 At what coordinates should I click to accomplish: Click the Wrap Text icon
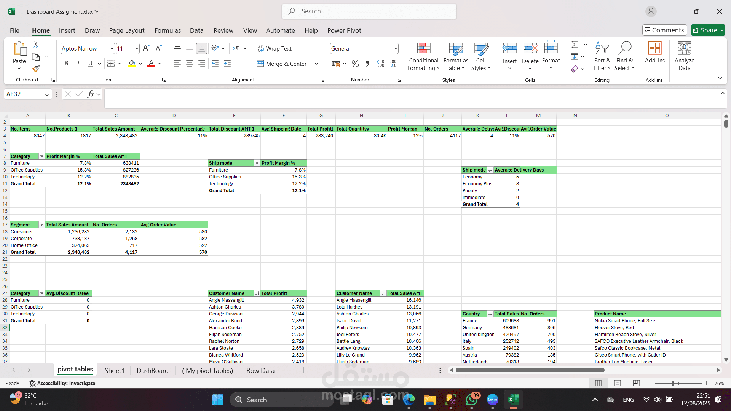(274, 48)
